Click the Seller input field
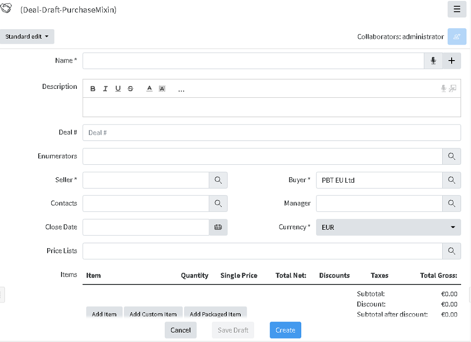 [x=146, y=180]
